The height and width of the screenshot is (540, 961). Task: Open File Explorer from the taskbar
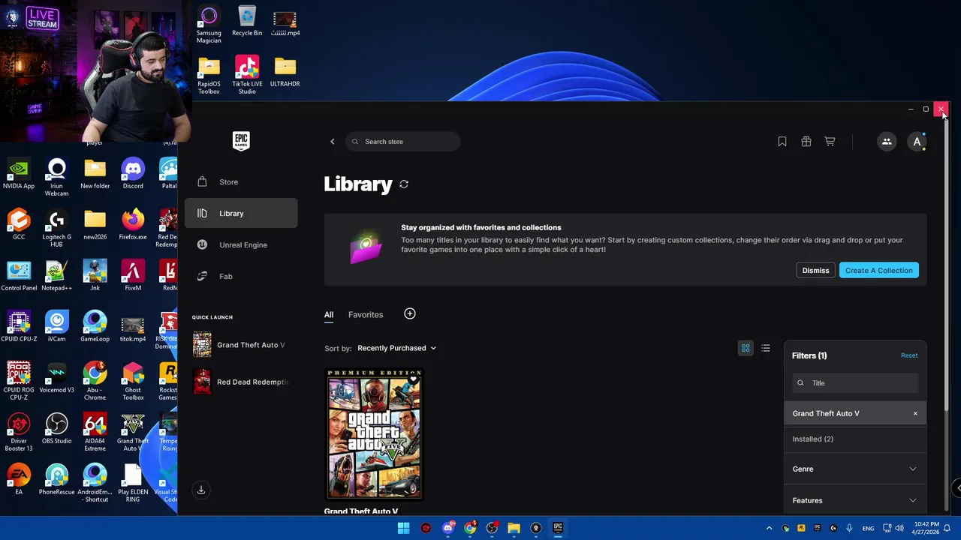point(514,528)
